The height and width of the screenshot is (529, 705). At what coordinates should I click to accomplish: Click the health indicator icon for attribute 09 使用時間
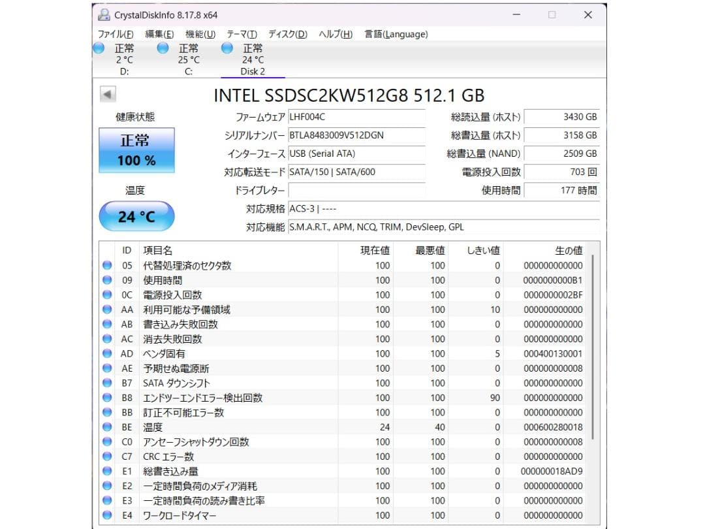tap(106, 280)
